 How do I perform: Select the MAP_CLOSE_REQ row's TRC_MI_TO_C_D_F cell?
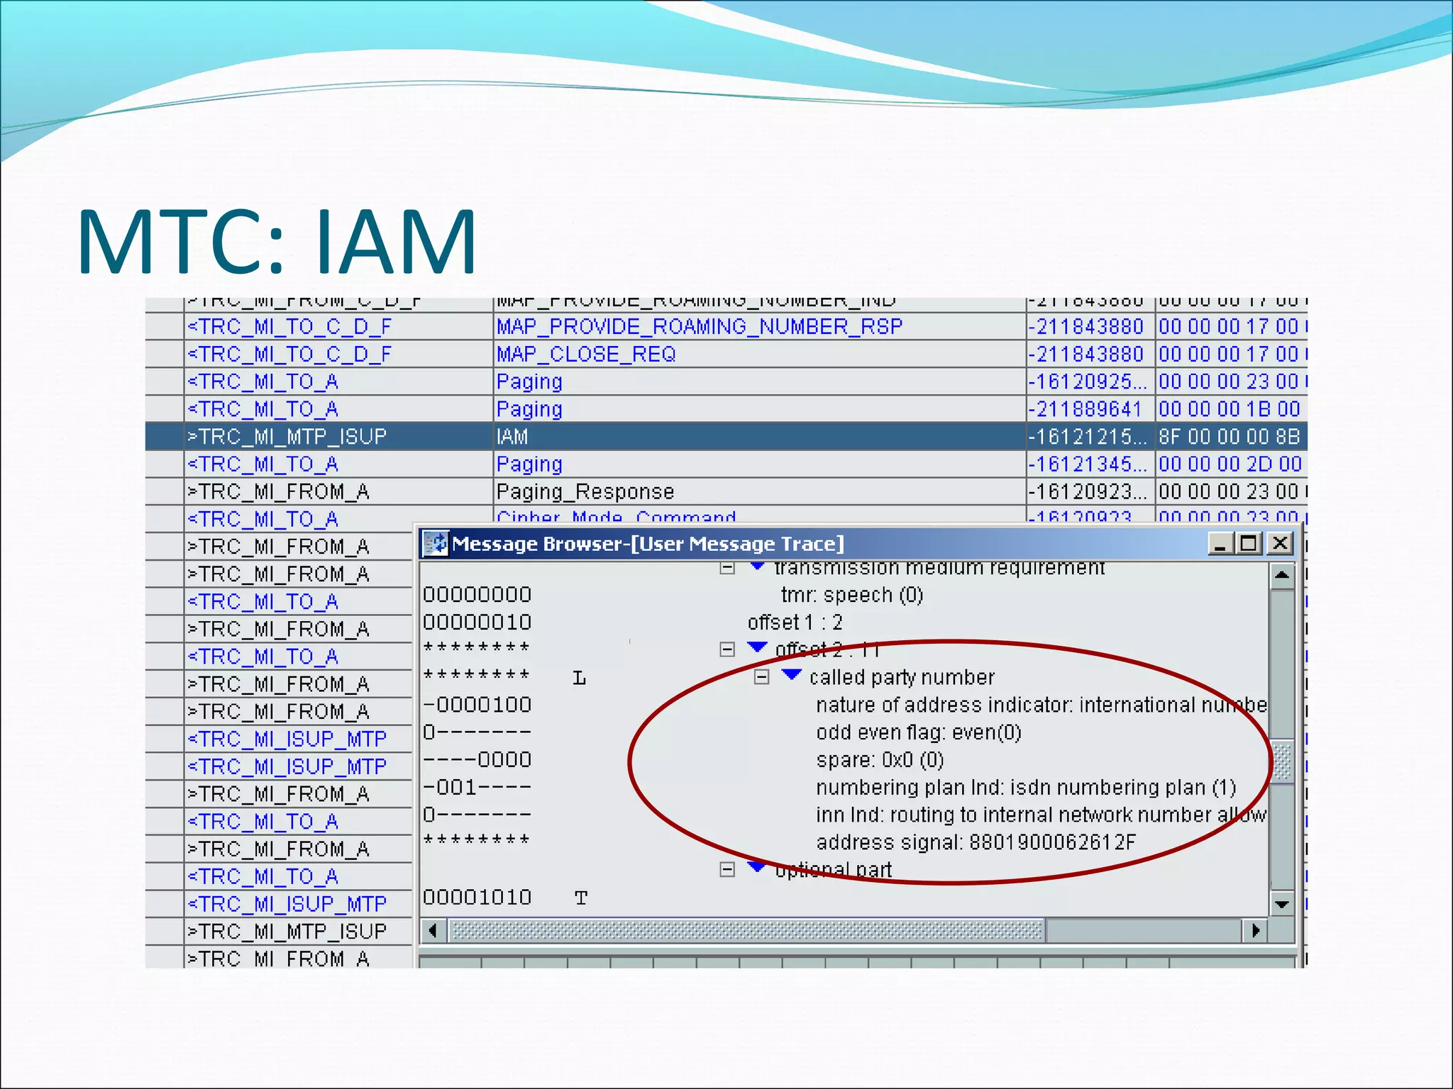(338, 354)
